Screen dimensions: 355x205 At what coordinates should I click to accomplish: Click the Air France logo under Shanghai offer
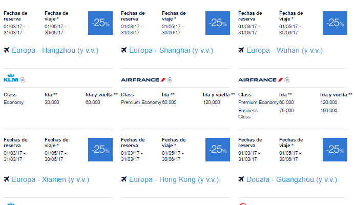coord(143,80)
